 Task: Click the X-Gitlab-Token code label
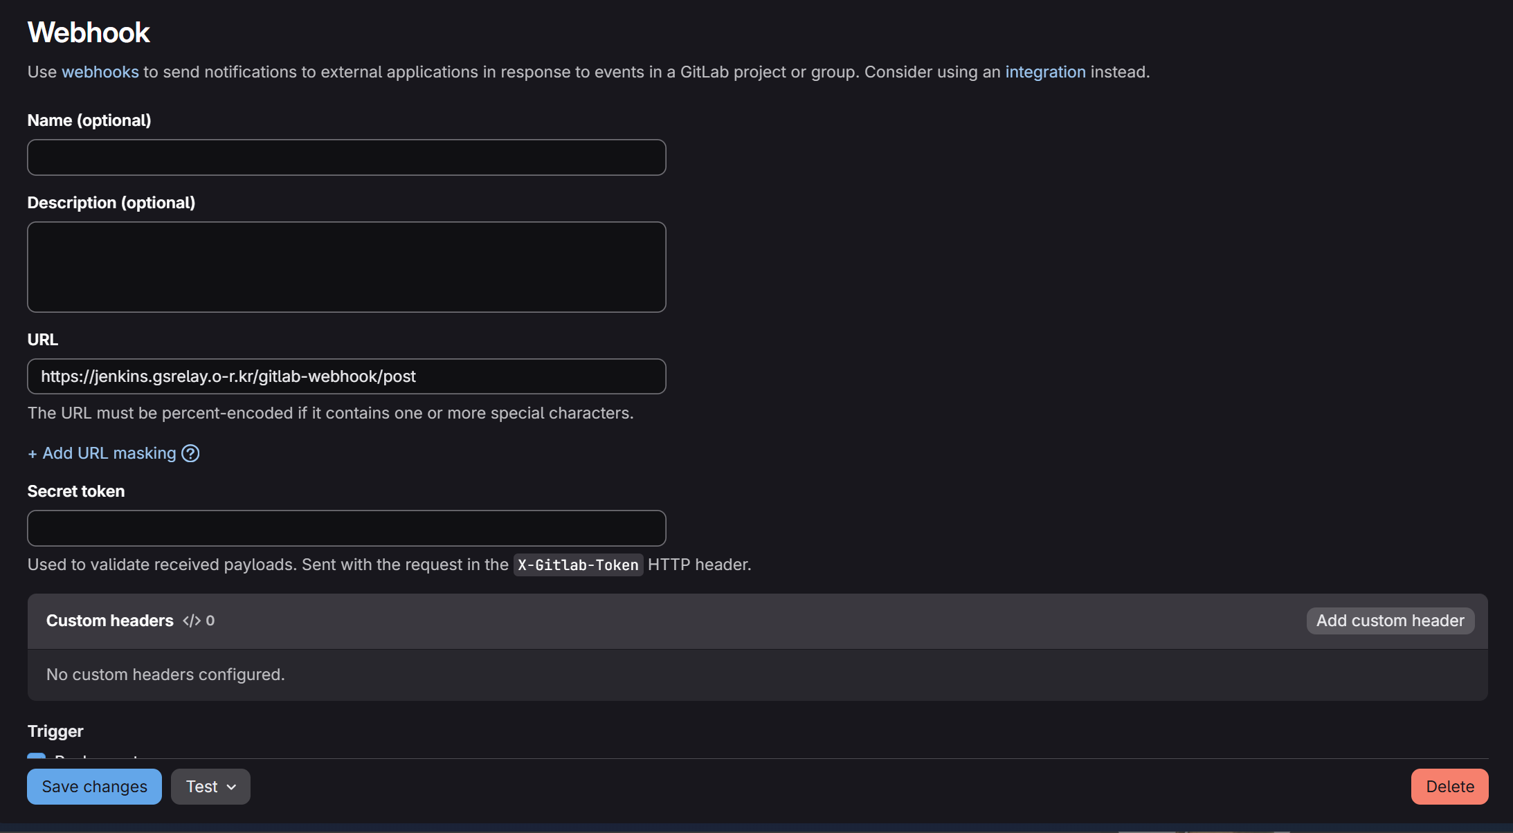577,565
